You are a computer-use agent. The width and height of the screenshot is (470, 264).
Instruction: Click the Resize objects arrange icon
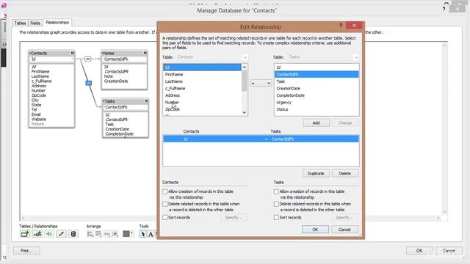pyautogui.click(x=106, y=234)
